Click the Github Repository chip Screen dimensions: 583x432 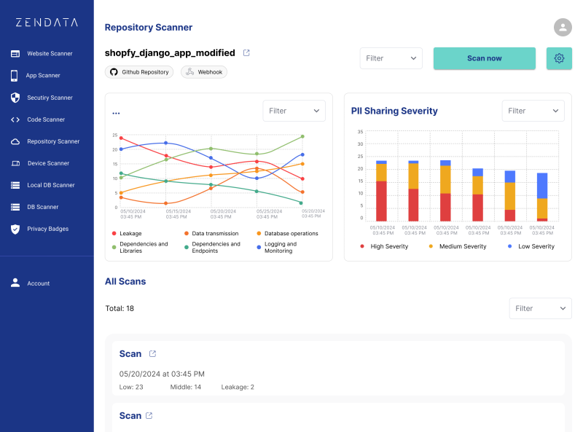(139, 71)
